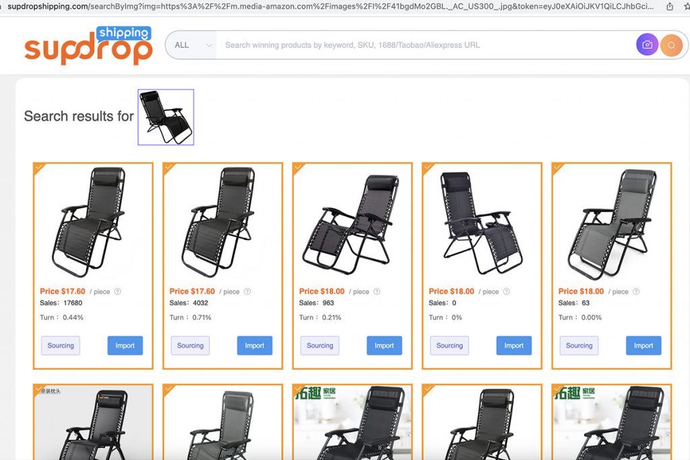Click Sourcing on product with 0 sales
The height and width of the screenshot is (460, 690).
point(449,346)
